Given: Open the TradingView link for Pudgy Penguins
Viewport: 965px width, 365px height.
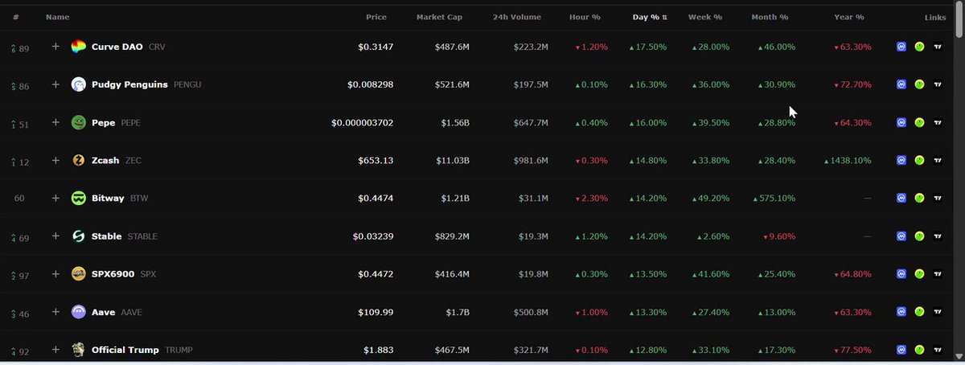Looking at the screenshot, I should (x=938, y=85).
